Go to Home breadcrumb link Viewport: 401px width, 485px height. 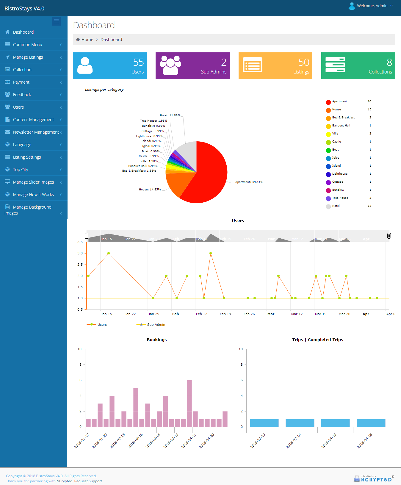[87, 40]
